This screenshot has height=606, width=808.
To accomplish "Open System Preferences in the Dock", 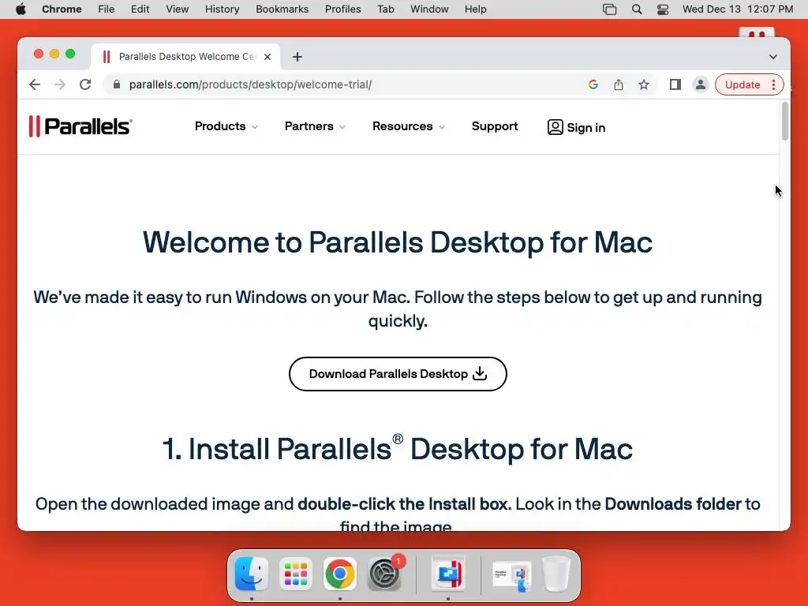I will coord(384,574).
